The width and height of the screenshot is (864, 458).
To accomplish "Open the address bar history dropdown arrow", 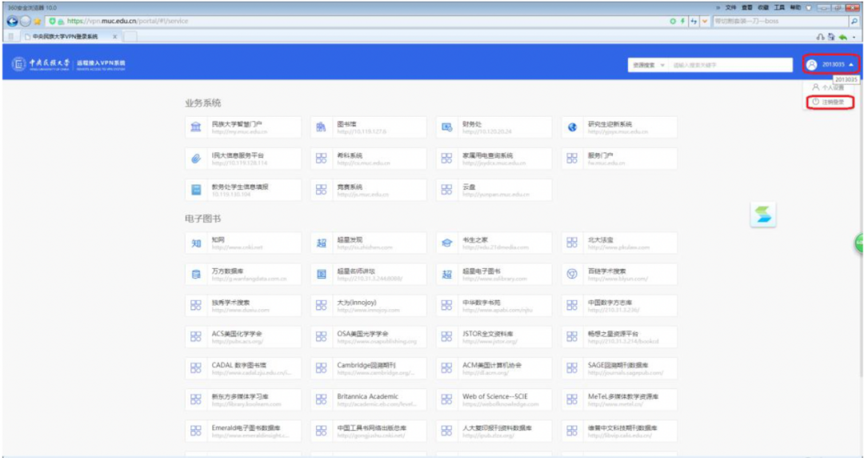I will click(x=704, y=21).
